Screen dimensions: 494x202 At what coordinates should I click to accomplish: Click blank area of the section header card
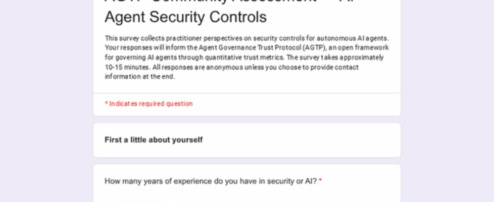[x=303, y=140]
